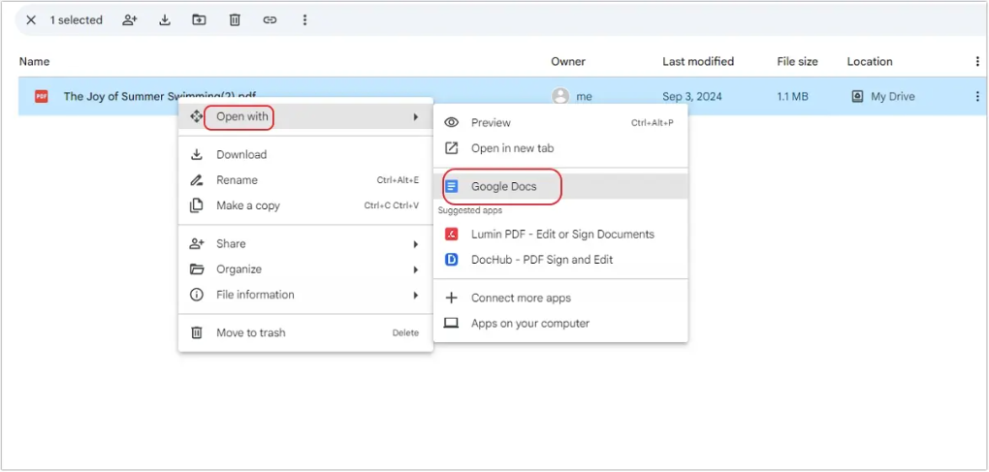The image size is (989, 472).
Task: Click the red PDF file icon
Action: (41, 96)
